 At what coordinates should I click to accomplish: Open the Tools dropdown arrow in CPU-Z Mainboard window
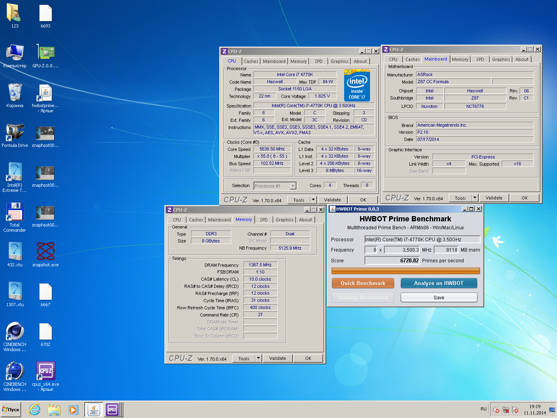pyautogui.click(x=475, y=198)
